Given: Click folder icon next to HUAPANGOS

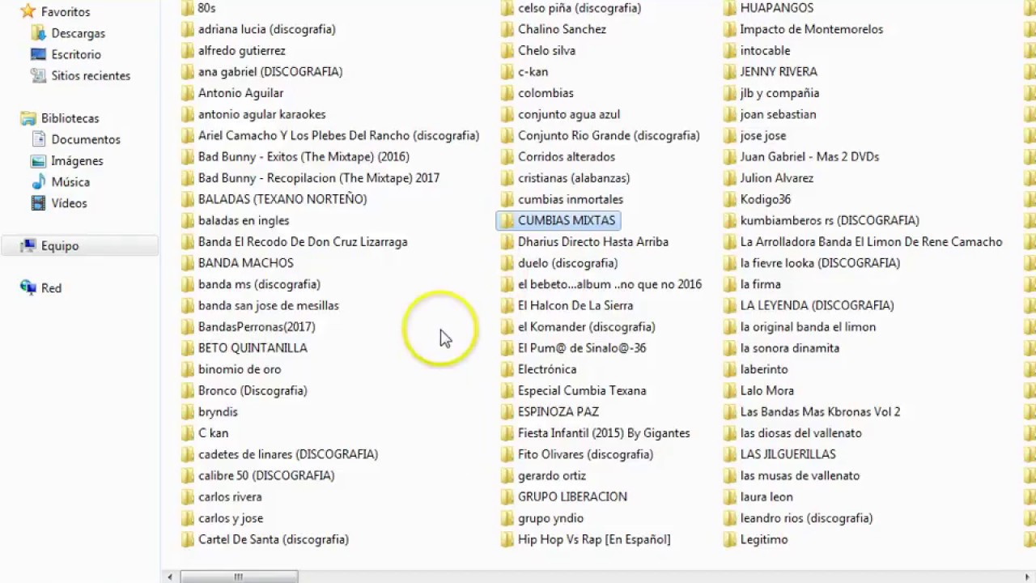Looking at the screenshot, I should [x=729, y=8].
